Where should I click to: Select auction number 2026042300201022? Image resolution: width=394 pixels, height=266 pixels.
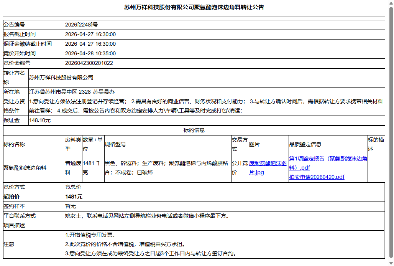click(89, 63)
